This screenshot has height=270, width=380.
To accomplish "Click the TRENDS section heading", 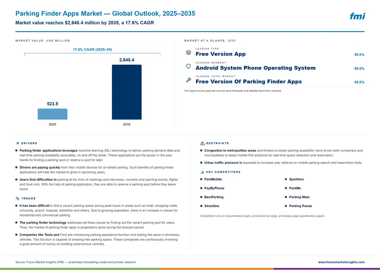I will tap(28, 198).
